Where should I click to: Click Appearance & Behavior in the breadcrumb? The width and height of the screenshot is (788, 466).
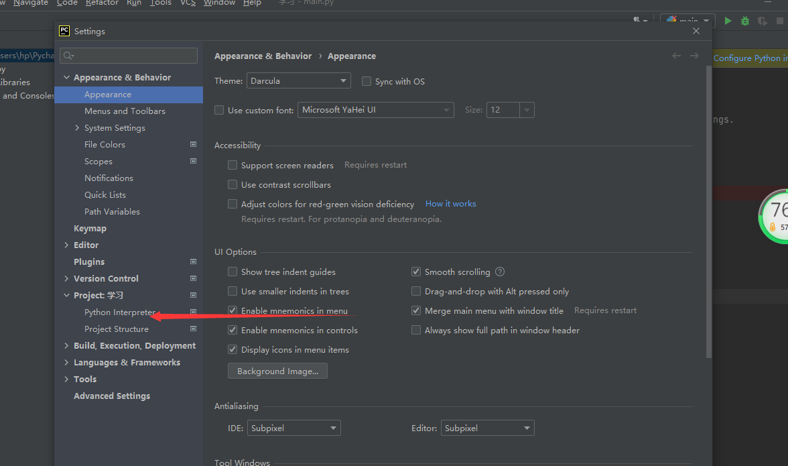point(263,56)
